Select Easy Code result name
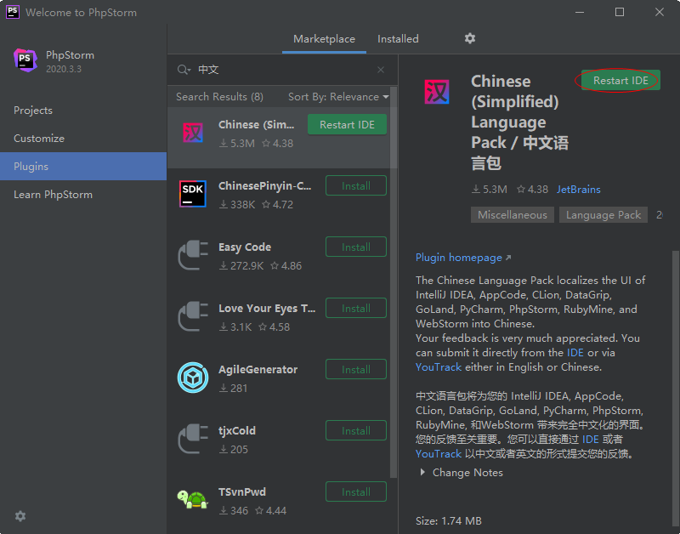This screenshot has height=534, width=680. pyautogui.click(x=245, y=247)
